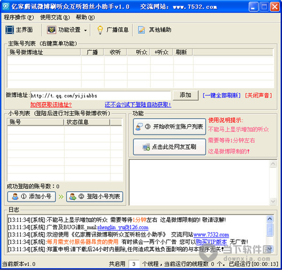Click the computer icon on 网友互刷 button
The width and height of the screenshot is (282, 270).
point(146,147)
